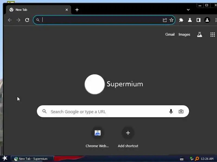
Task: Open the Chrome Web Store shortcut
Action: (x=97, y=137)
